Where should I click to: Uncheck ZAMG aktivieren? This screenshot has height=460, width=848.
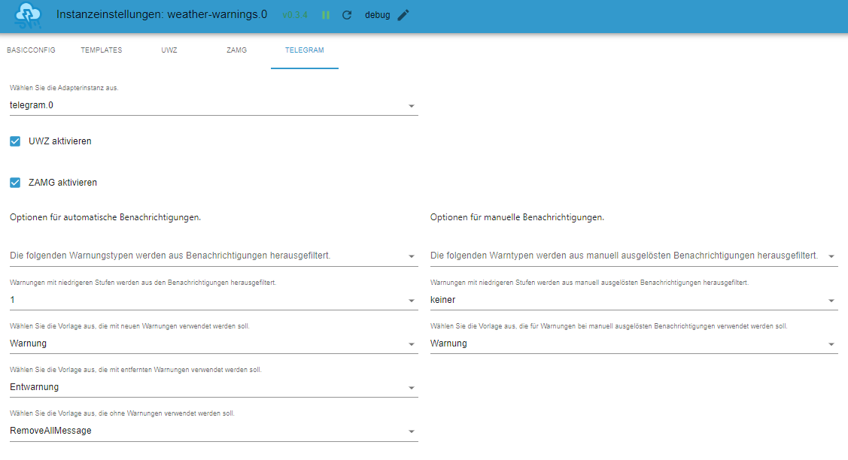click(x=15, y=183)
